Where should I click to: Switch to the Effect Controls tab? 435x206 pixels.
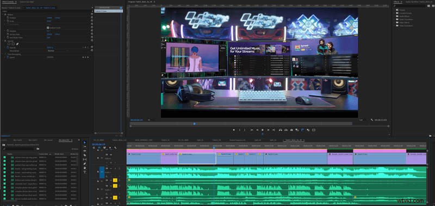pyautogui.click(x=8, y=2)
